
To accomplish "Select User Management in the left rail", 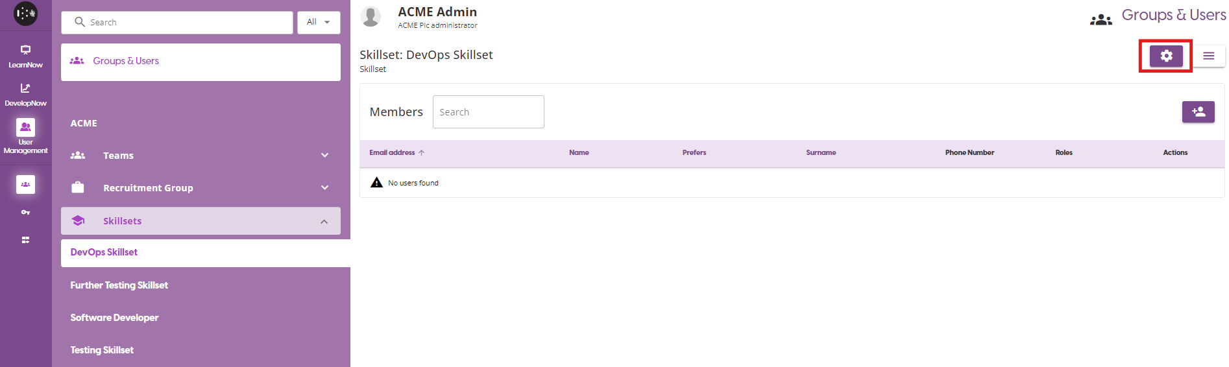I will click(25, 136).
